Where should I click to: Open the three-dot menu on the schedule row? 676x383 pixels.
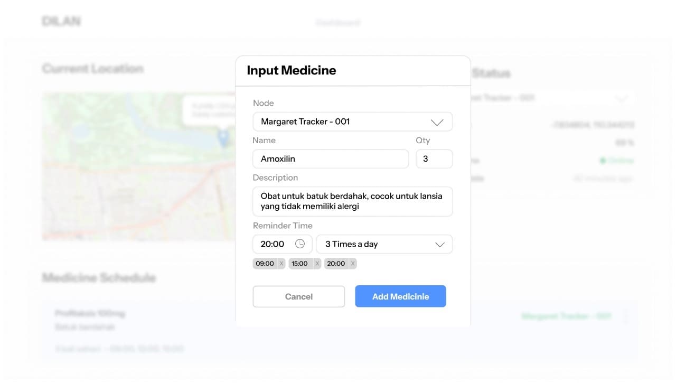pyautogui.click(x=626, y=316)
